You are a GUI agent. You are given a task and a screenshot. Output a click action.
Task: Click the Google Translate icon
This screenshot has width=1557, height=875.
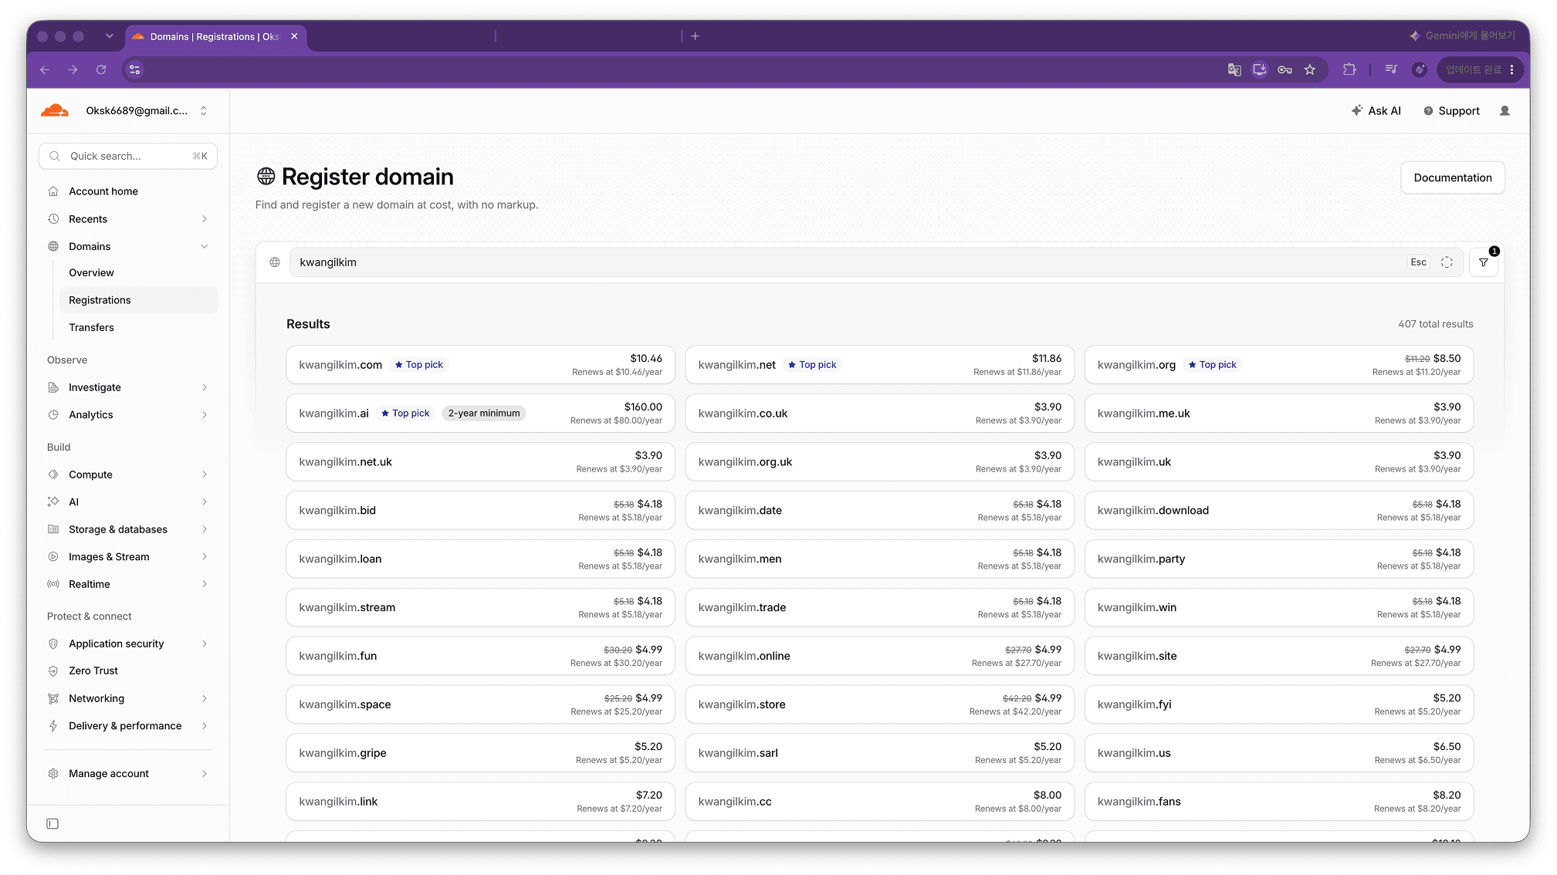pos(1234,69)
